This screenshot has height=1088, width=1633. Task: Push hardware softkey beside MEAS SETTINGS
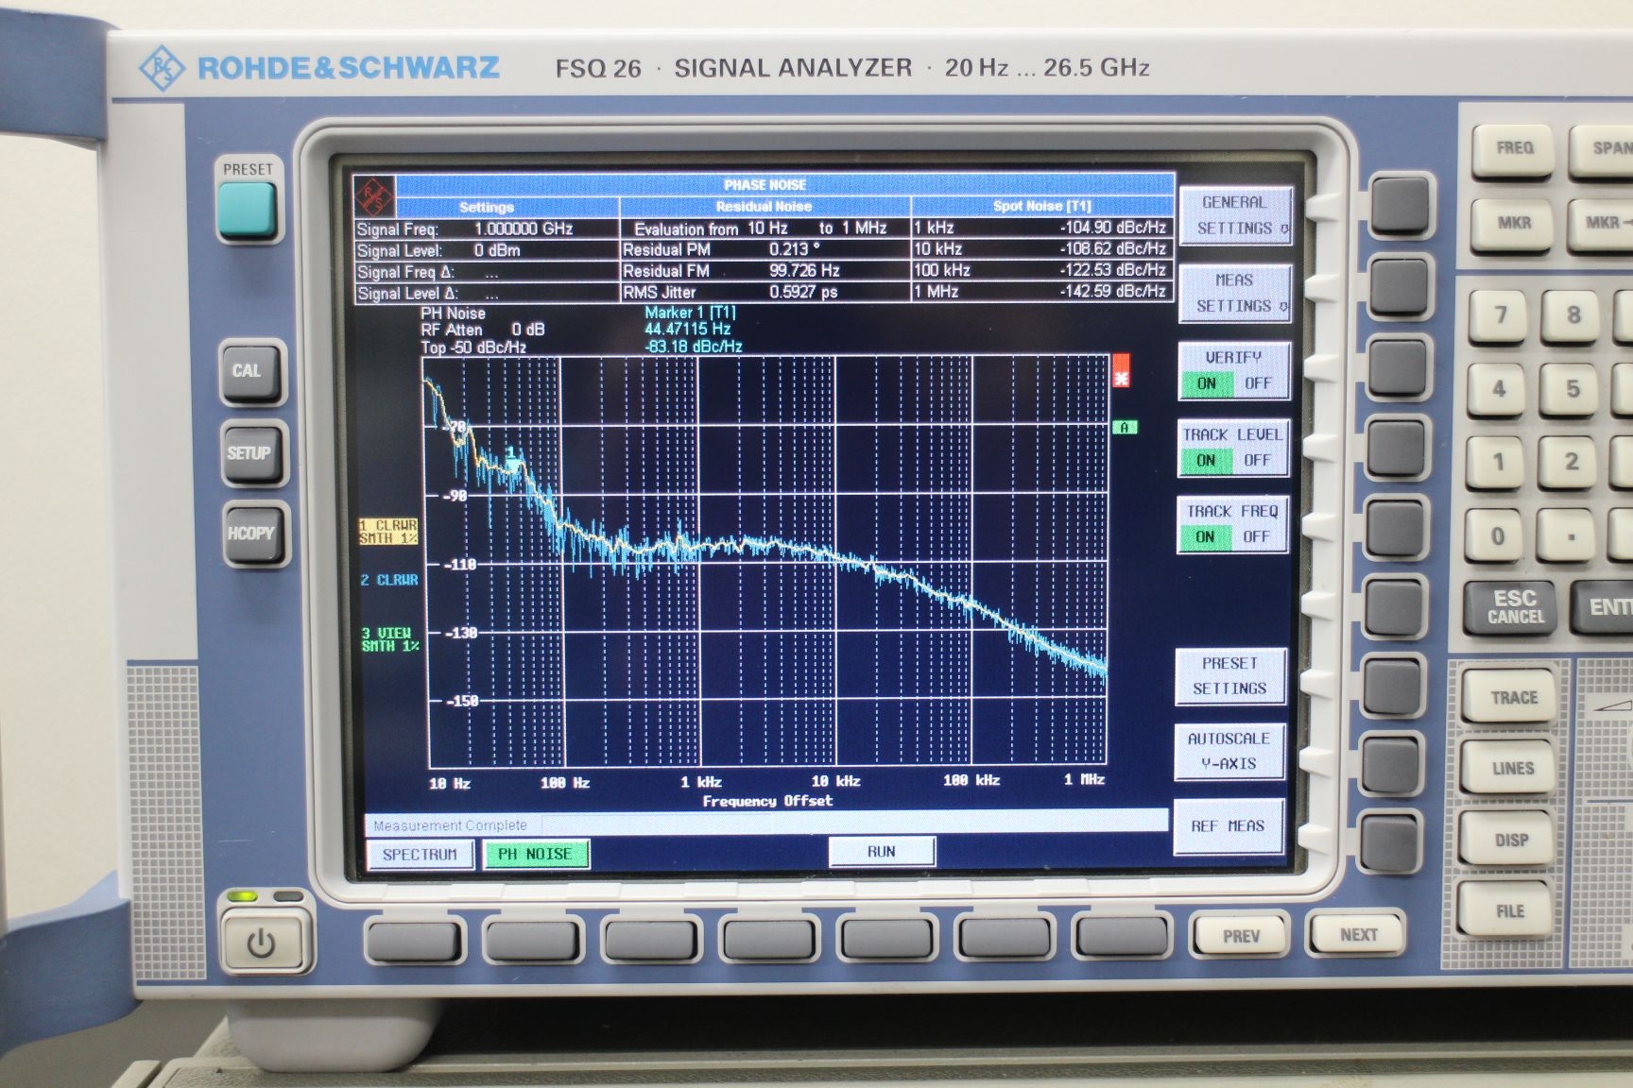coord(1399,284)
